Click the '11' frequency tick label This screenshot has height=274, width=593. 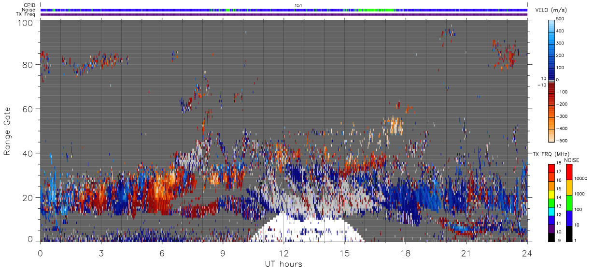click(559, 224)
